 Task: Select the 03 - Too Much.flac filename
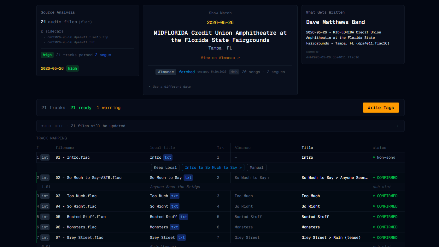pyautogui.click(x=76, y=196)
